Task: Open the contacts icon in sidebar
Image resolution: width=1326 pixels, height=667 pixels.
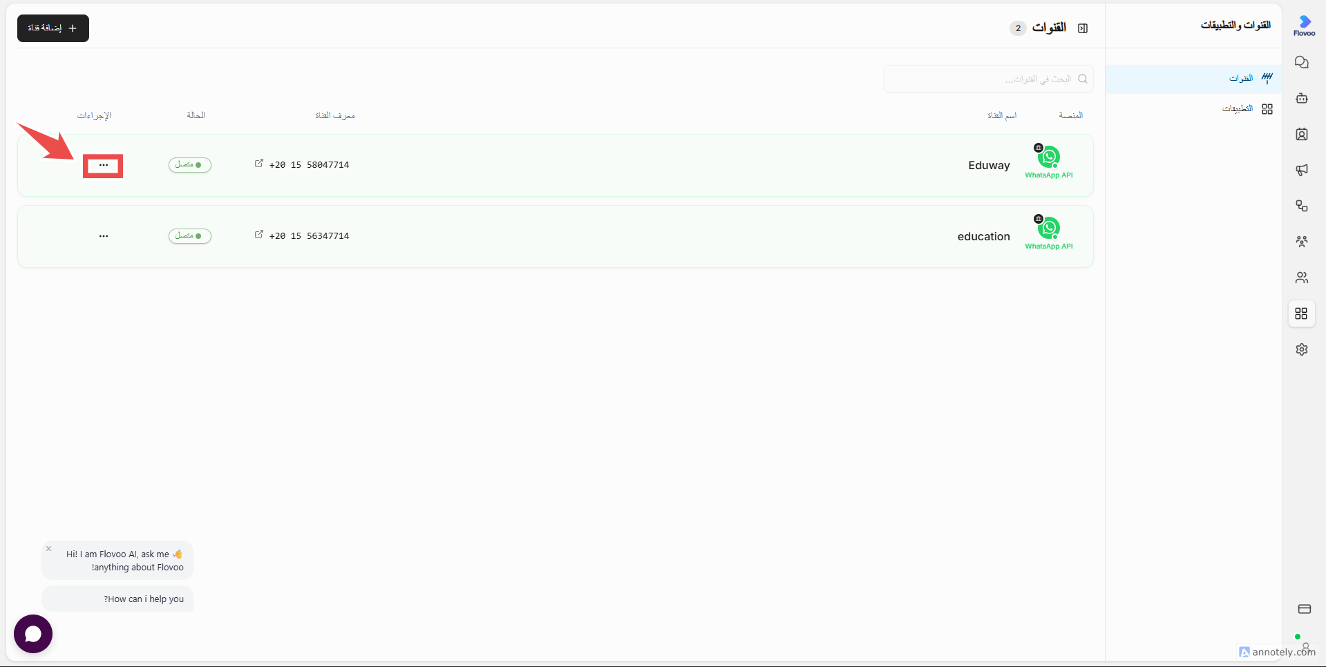Action: [1302, 134]
